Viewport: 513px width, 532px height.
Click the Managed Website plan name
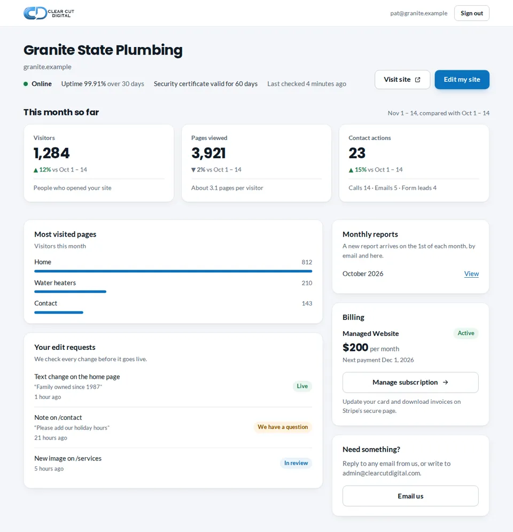coord(370,333)
